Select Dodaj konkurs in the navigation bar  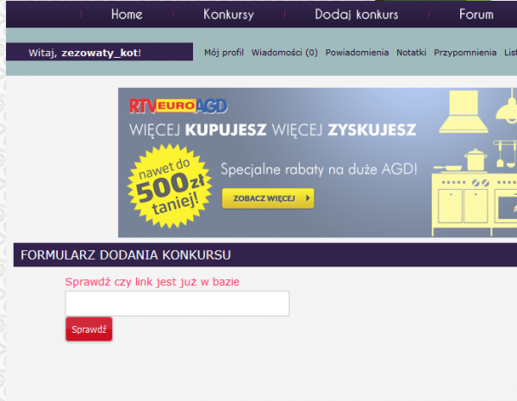tap(356, 15)
